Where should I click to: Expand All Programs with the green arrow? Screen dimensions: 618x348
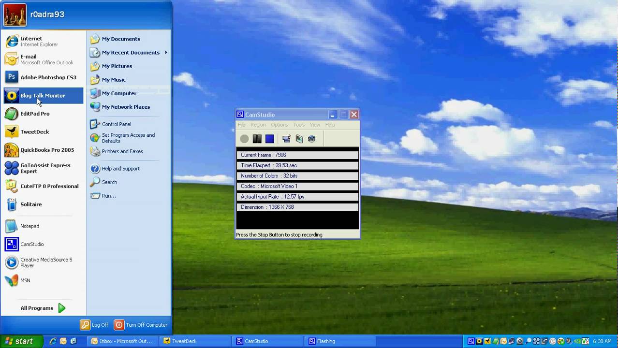coord(62,308)
